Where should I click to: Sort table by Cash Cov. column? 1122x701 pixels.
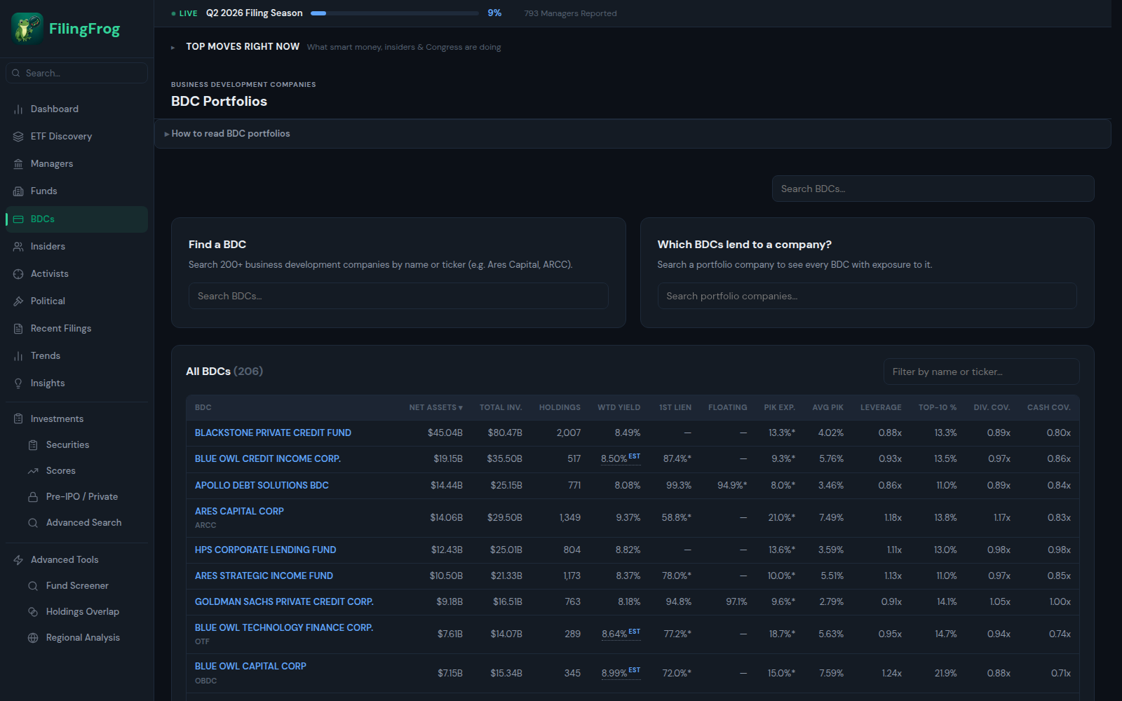coord(1048,407)
